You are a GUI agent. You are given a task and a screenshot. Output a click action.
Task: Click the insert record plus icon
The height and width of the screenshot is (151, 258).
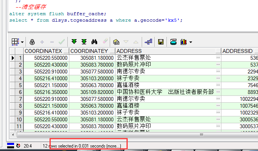tap(42, 42)
